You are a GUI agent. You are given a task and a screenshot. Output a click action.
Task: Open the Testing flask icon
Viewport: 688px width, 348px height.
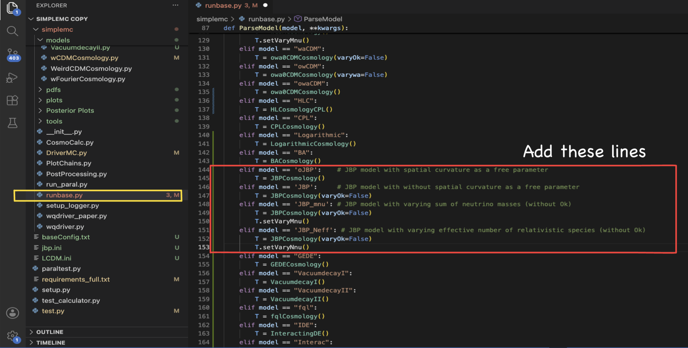click(x=12, y=123)
